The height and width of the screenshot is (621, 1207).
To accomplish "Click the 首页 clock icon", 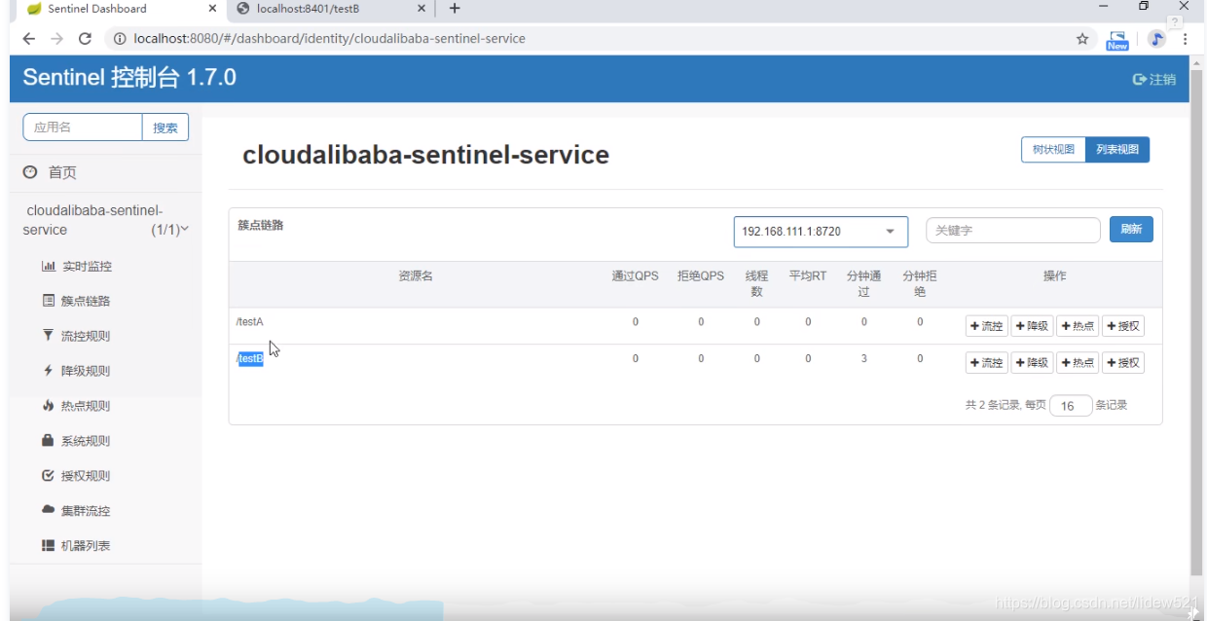I will click(30, 172).
